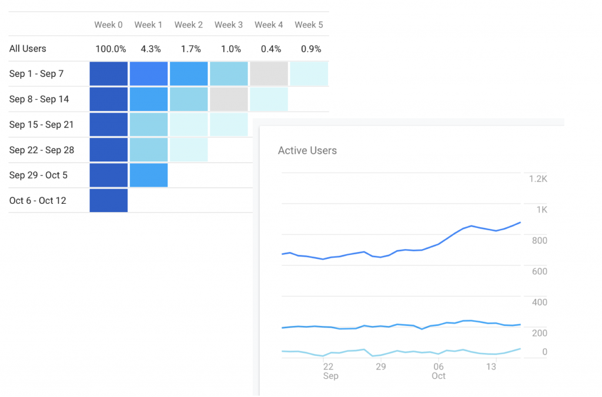This screenshot has height=397, width=602.
Task: Click the 22 Sep date label on chart axis
Action: [x=329, y=371]
